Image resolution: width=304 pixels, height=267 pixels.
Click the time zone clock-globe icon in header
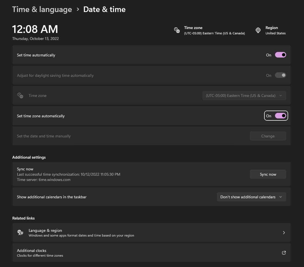(x=177, y=30)
